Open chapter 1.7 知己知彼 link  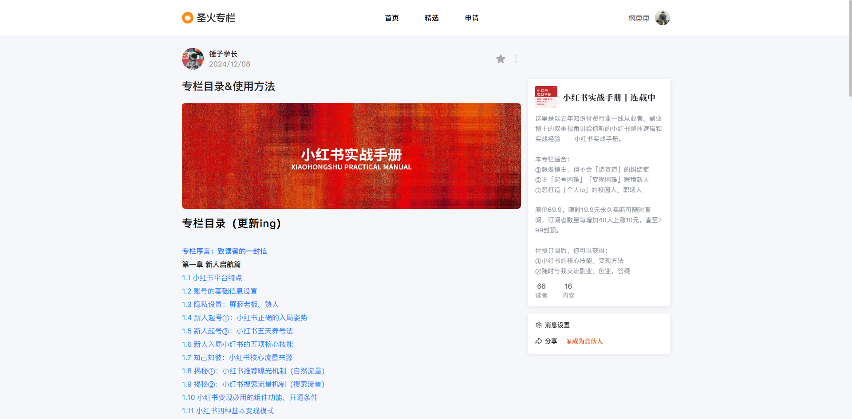click(237, 357)
